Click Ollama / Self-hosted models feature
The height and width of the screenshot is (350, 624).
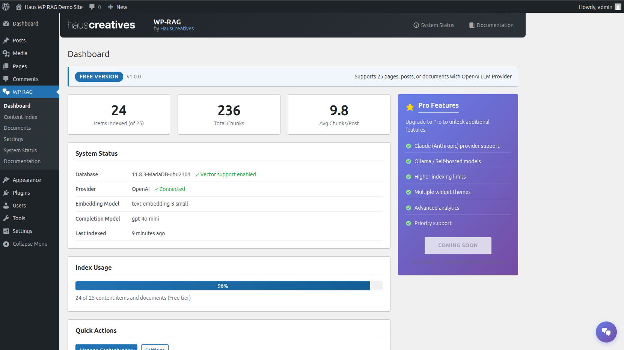448,161
